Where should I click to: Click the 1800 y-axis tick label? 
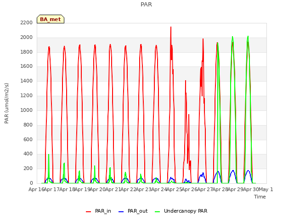(x=27, y=52)
